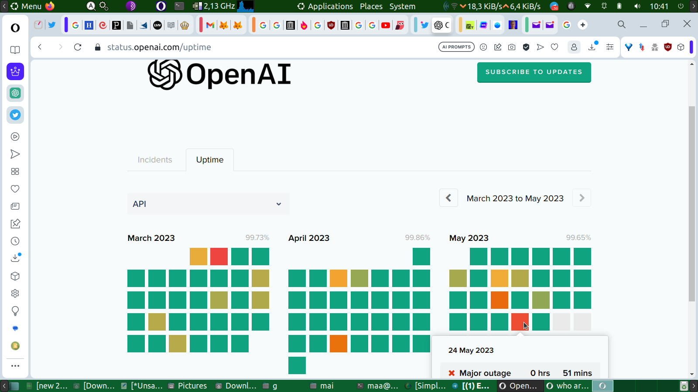Open the Places menu in top panel

click(x=371, y=6)
